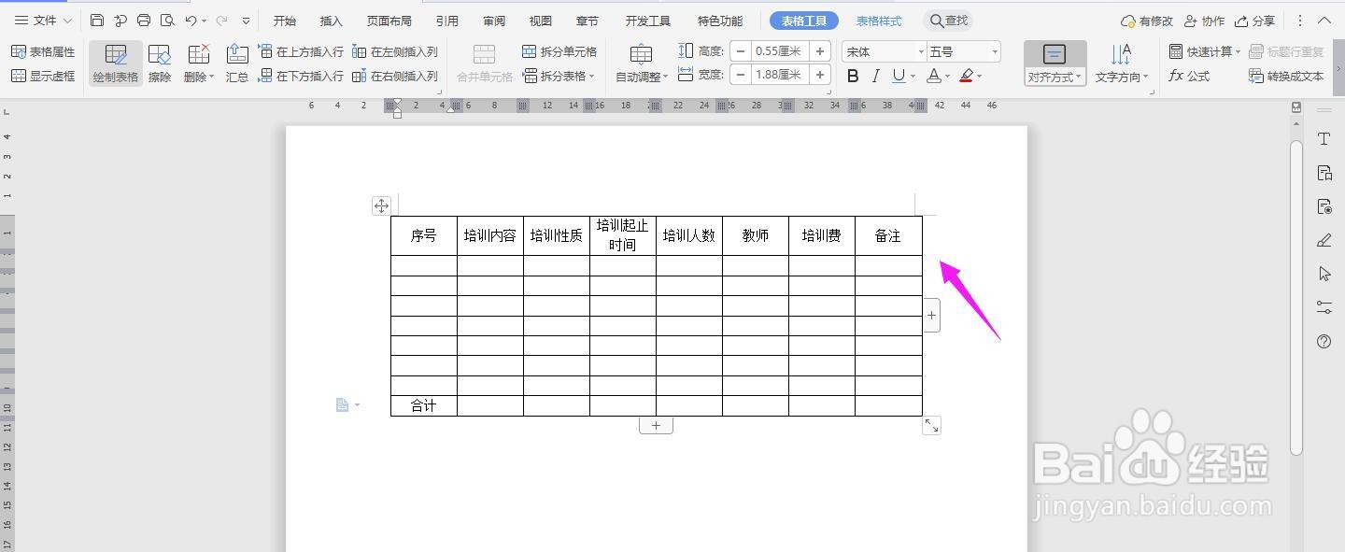
Task: Open 表格属性 table properties
Action: coord(45,52)
